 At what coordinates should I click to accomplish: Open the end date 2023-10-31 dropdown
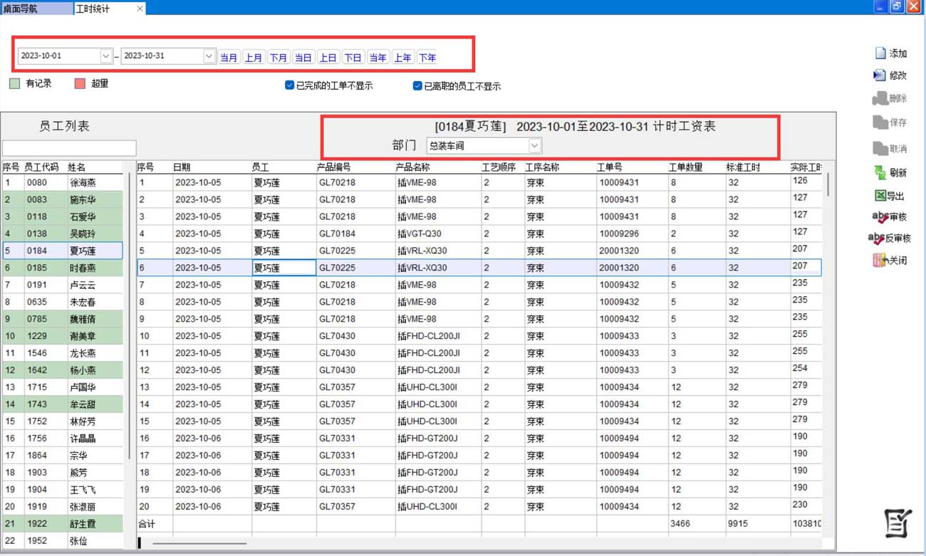209,56
